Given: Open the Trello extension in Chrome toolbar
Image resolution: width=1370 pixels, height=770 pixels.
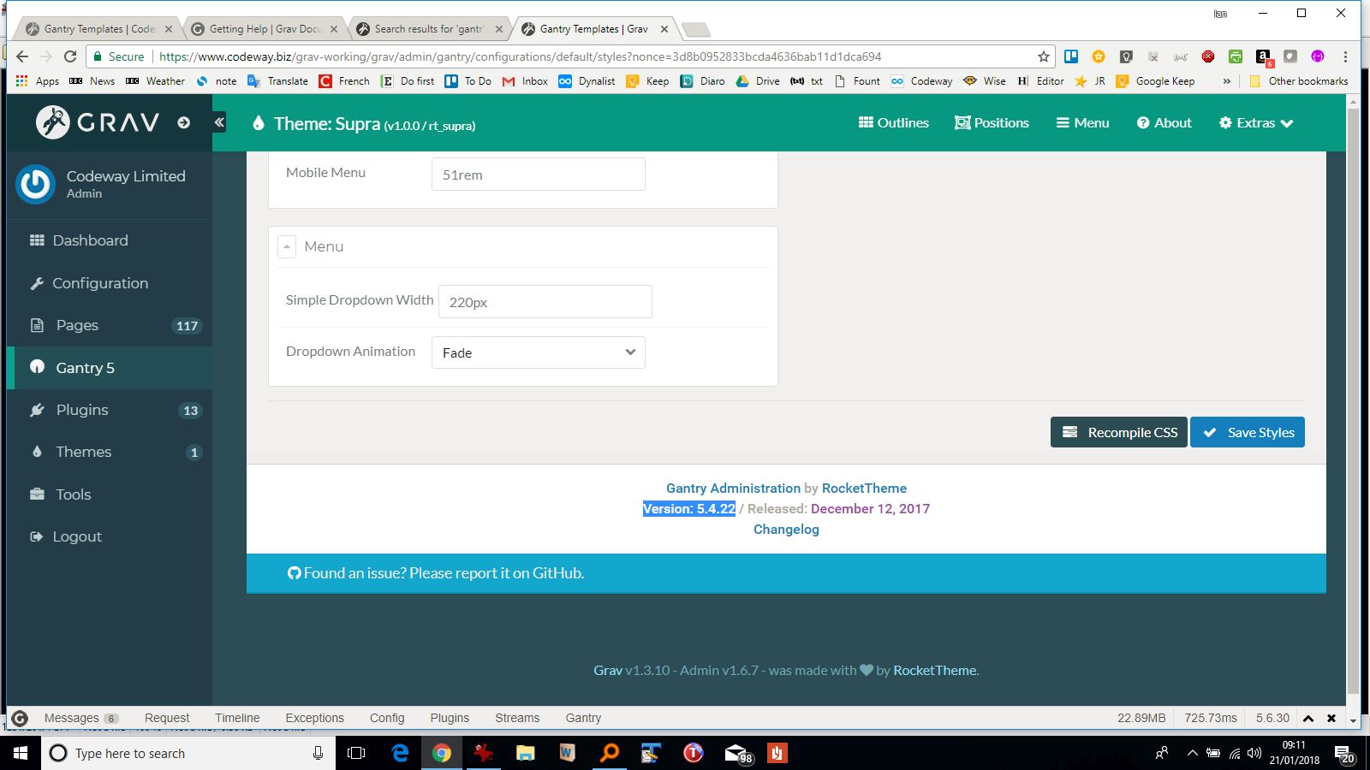Looking at the screenshot, I should (x=1071, y=56).
